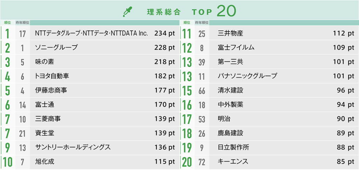Click the green dropper icon in the header
The image size is (359, 170).
click(127, 12)
